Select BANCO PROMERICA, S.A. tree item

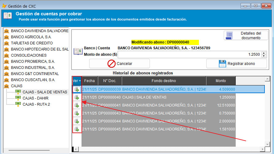[x=33, y=62]
